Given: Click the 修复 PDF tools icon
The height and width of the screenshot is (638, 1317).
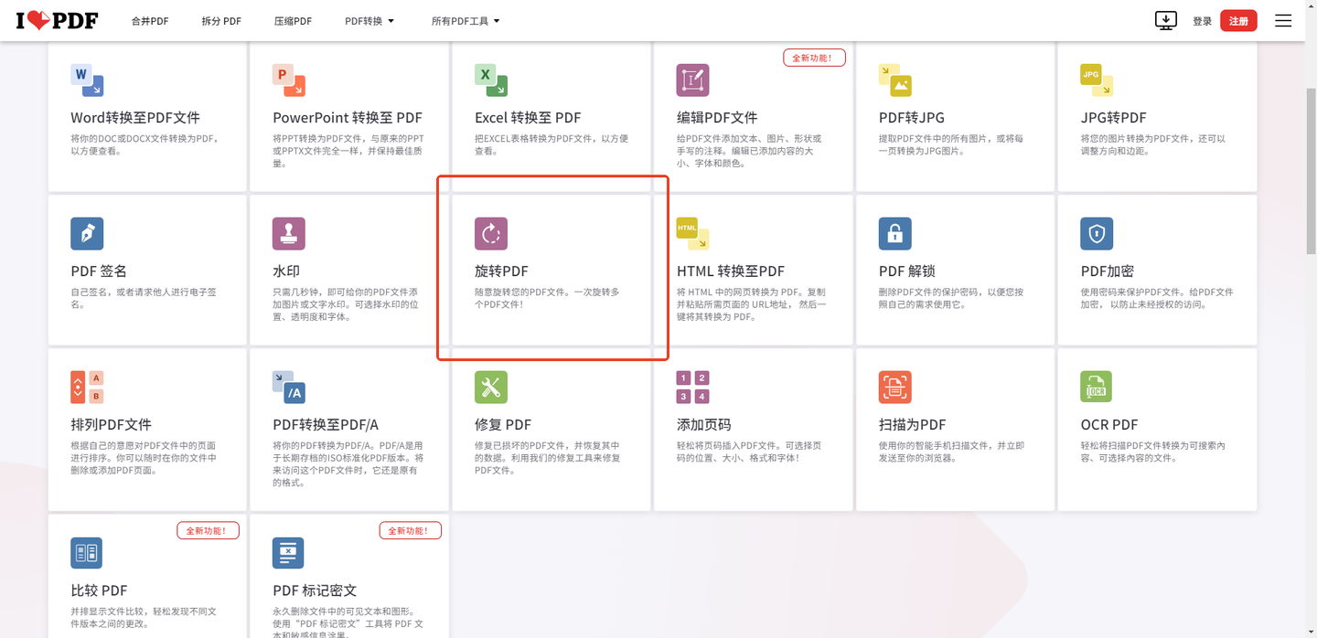Looking at the screenshot, I should pos(491,388).
